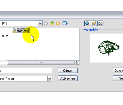Click the tree.dwg file icon
The height and width of the screenshot is (105, 123).
click(x=14, y=31)
